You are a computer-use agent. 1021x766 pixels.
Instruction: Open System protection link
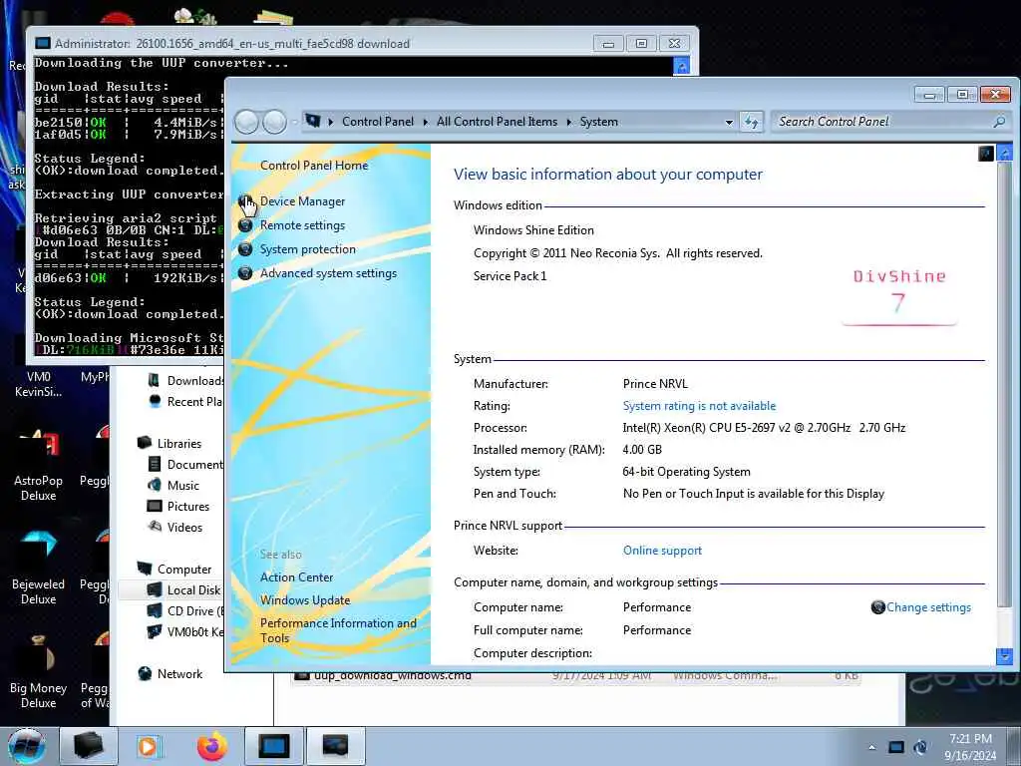coord(307,249)
